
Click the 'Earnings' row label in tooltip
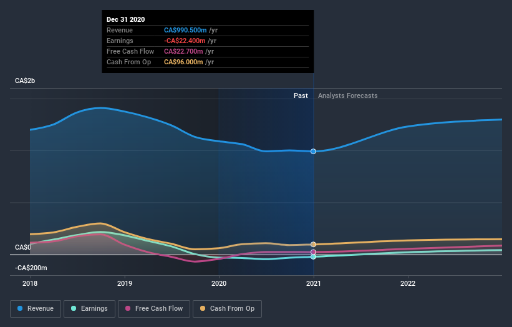point(120,41)
